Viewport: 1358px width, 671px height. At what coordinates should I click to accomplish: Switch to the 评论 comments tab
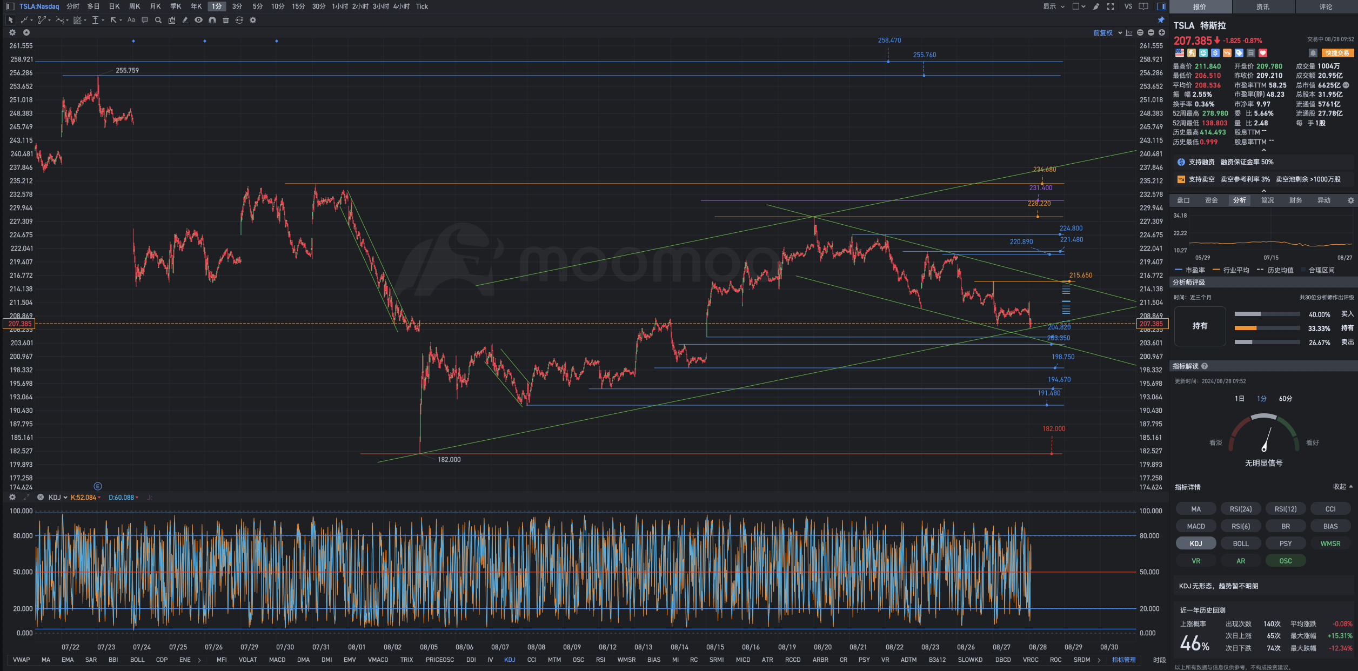pos(1326,6)
